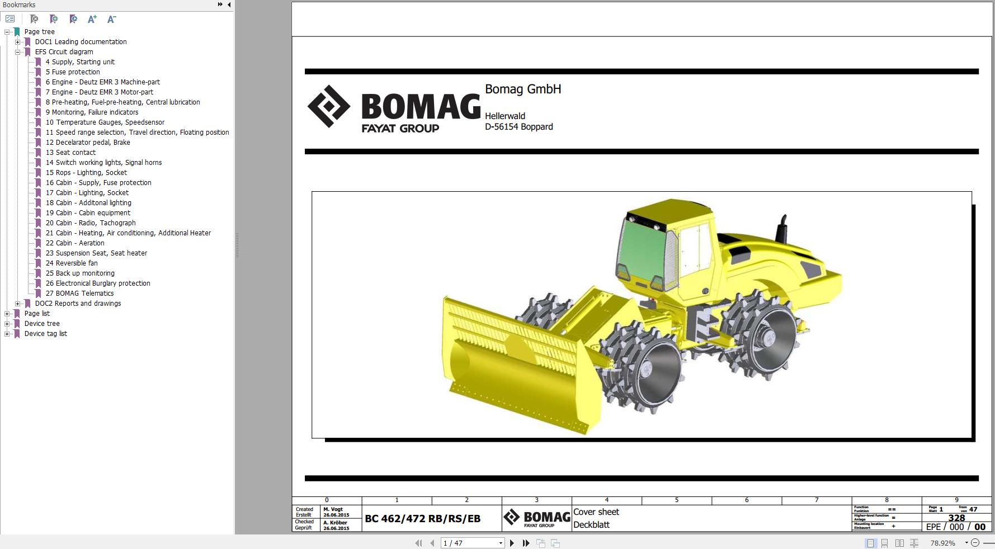Open 11 Speed range selection bookmark

point(138,132)
